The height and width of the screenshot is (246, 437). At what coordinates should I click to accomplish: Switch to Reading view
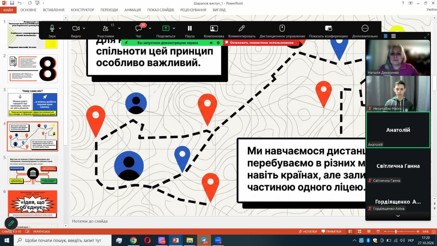[369, 231]
